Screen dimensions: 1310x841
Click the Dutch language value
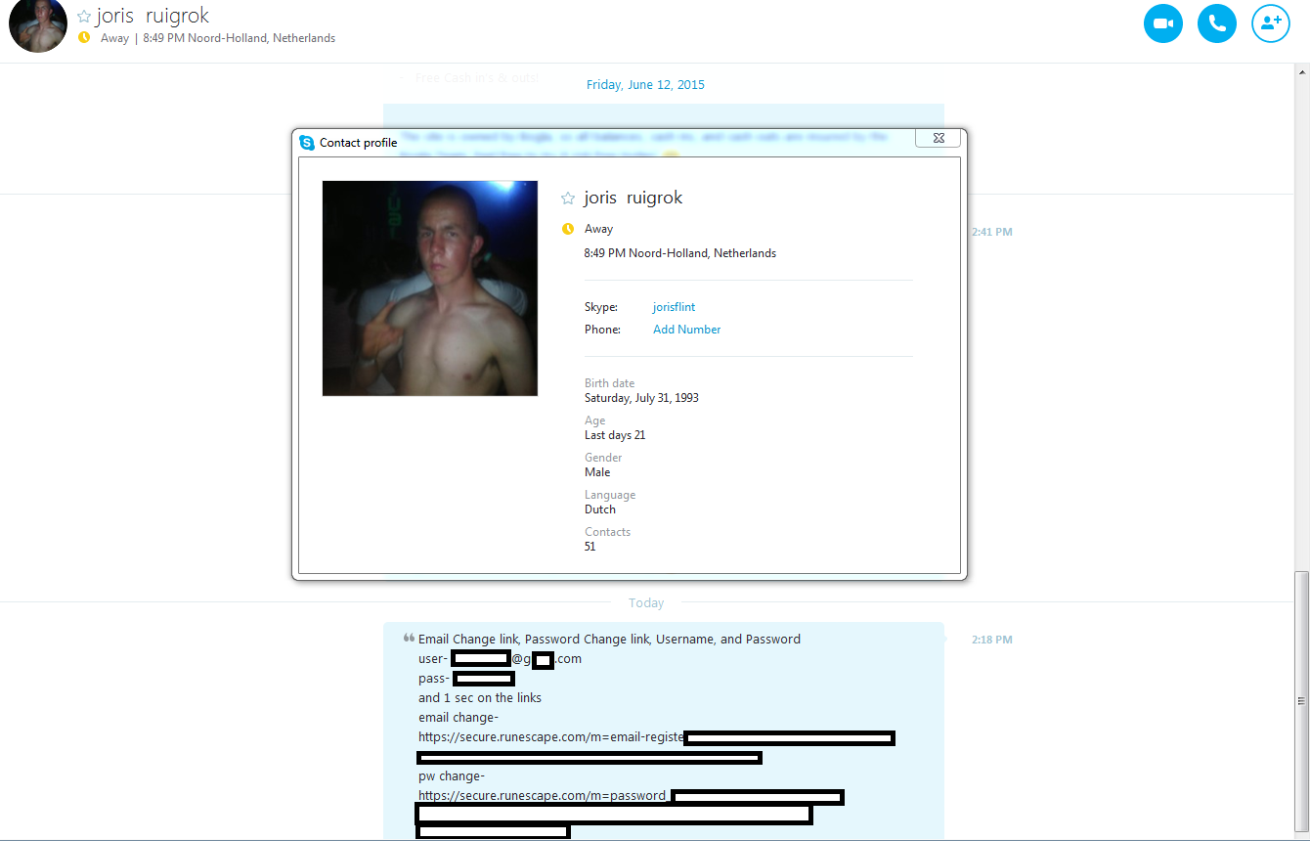click(x=600, y=509)
